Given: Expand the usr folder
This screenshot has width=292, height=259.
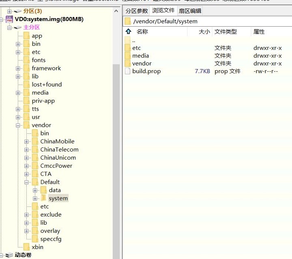Looking at the screenshot, I should [18, 117].
